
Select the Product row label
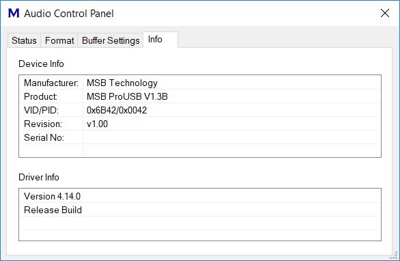(40, 96)
